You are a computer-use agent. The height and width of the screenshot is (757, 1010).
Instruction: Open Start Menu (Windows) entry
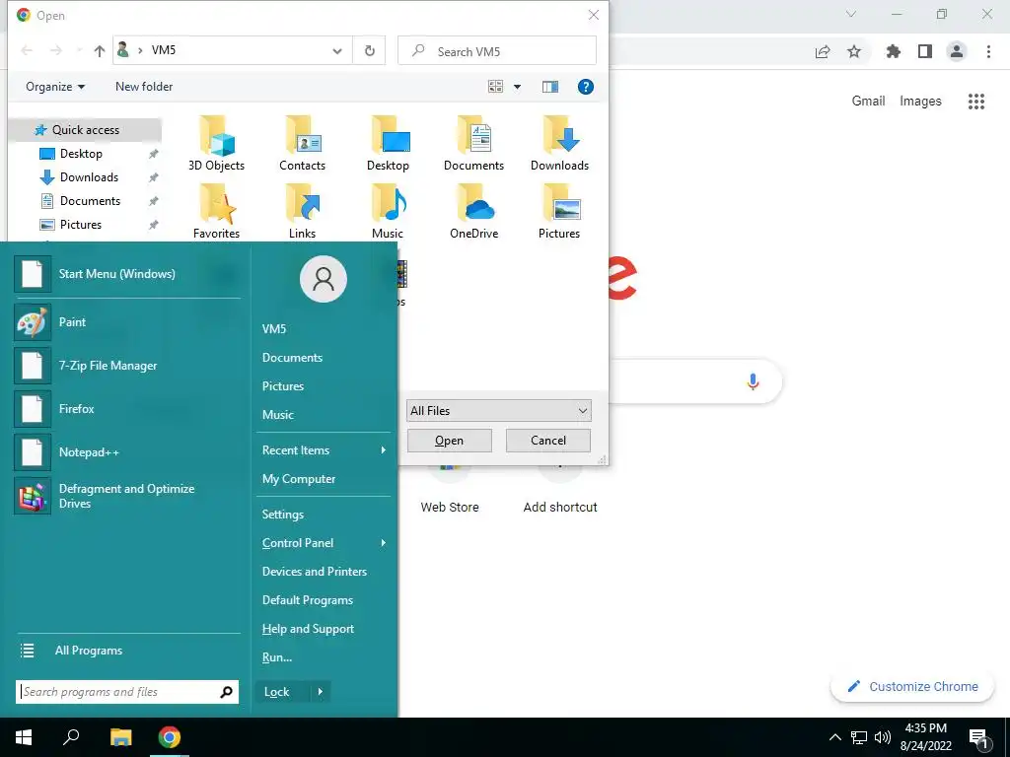click(x=127, y=274)
